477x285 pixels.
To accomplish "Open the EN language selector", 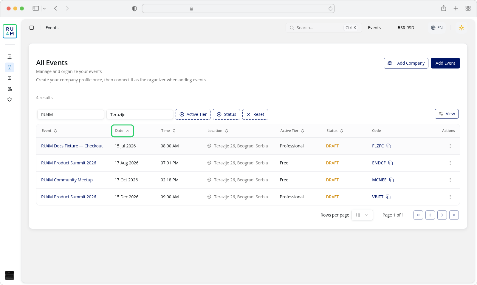I will 437,28.
